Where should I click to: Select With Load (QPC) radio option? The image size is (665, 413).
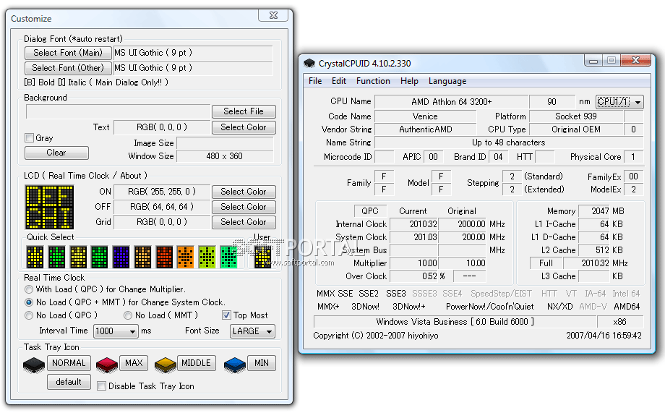point(29,289)
